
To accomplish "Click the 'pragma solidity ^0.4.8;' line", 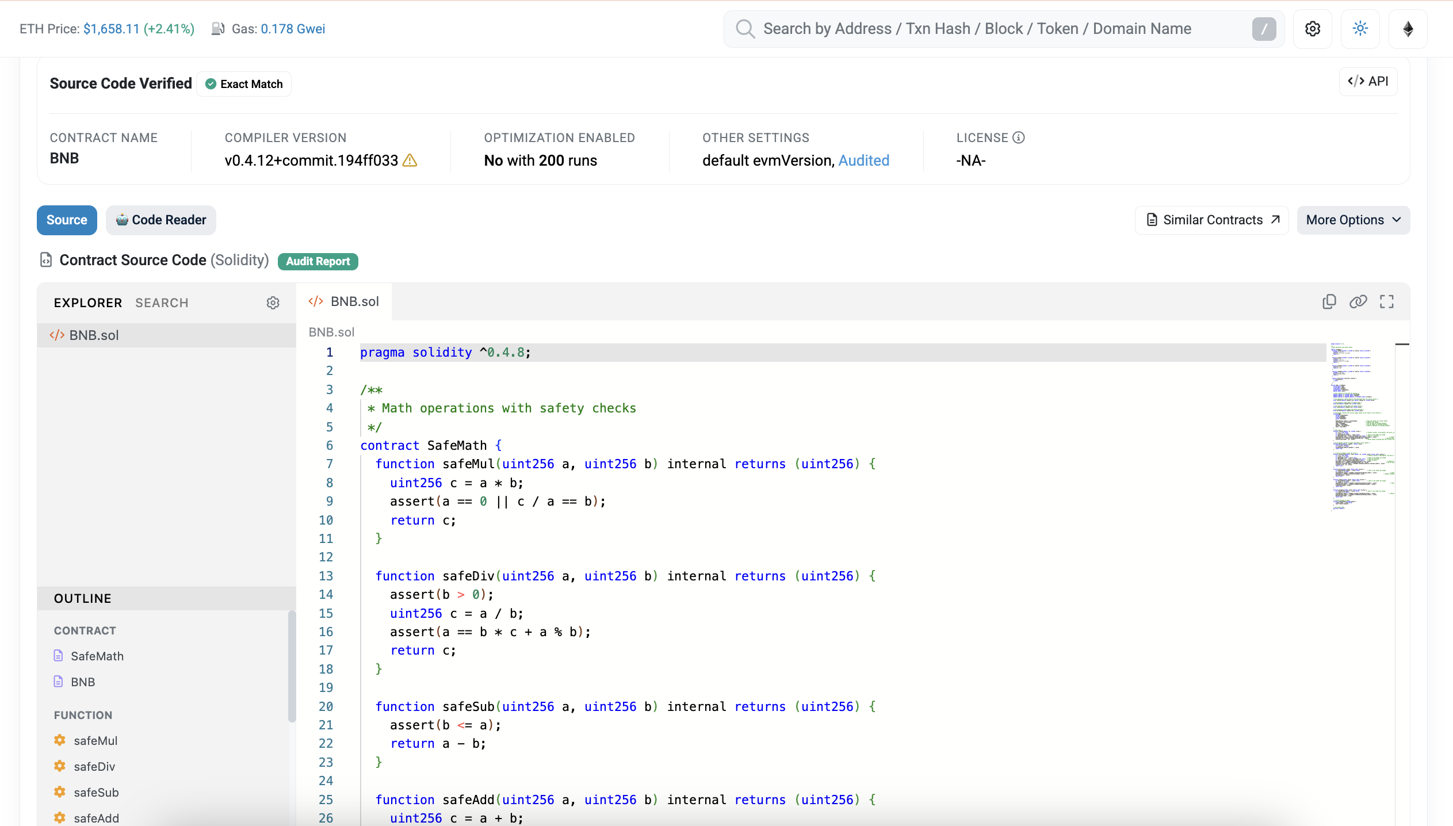I will (x=445, y=352).
